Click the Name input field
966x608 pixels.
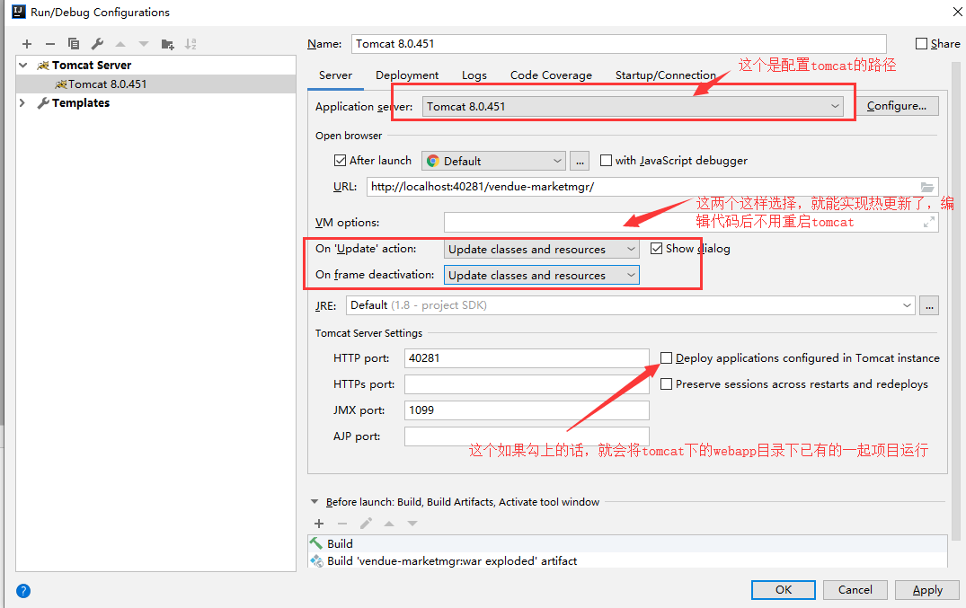click(x=618, y=44)
